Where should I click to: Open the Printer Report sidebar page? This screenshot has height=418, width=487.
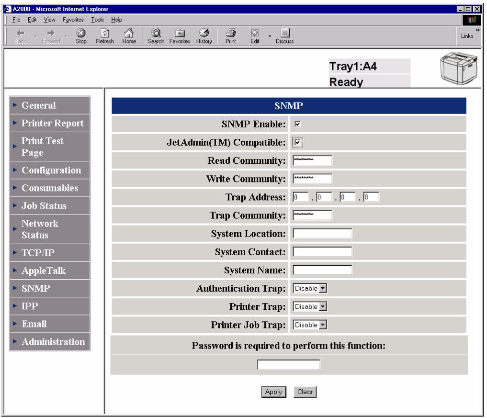(x=50, y=123)
